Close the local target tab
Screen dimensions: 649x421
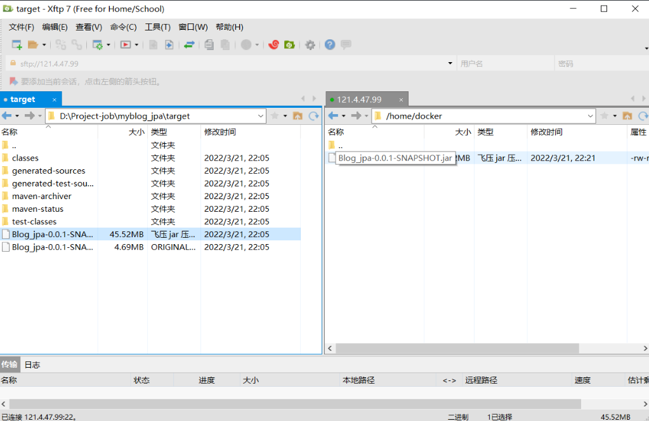click(x=54, y=100)
